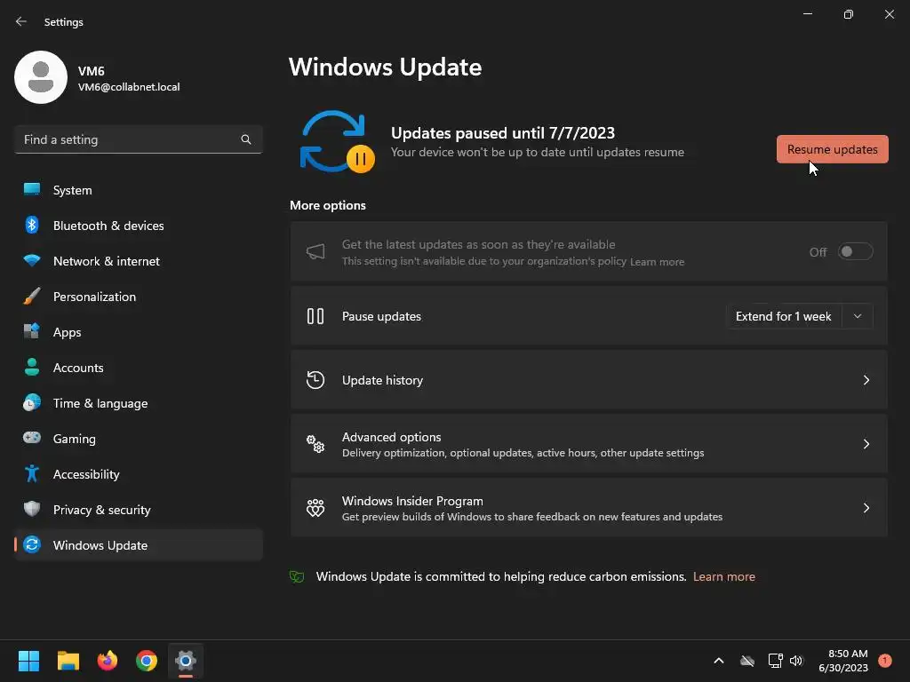Click the Windows Insider Program hearts icon
Viewport: 910px width, 682px height.
315,508
